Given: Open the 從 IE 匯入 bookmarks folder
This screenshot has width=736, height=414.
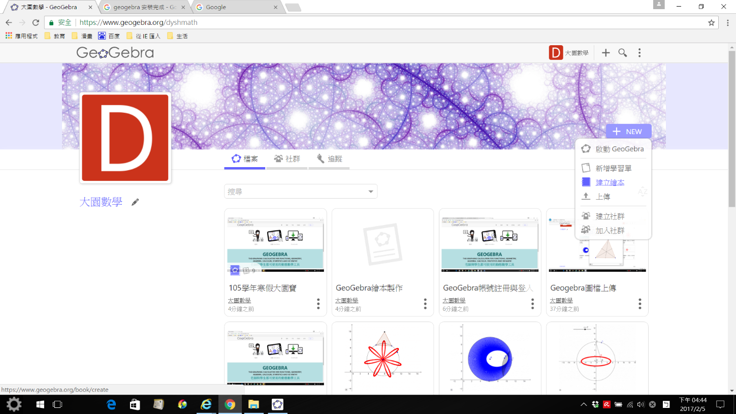Looking at the screenshot, I should [x=143, y=36].
